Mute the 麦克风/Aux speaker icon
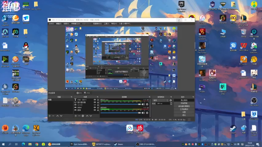This screenshot has height=147, width=262. (x=143, y=104)
